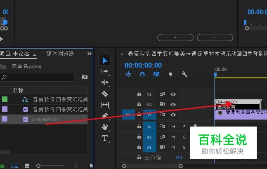
Task: Open find-in-bin folder search icon
Action: click(x=85, y=77)
